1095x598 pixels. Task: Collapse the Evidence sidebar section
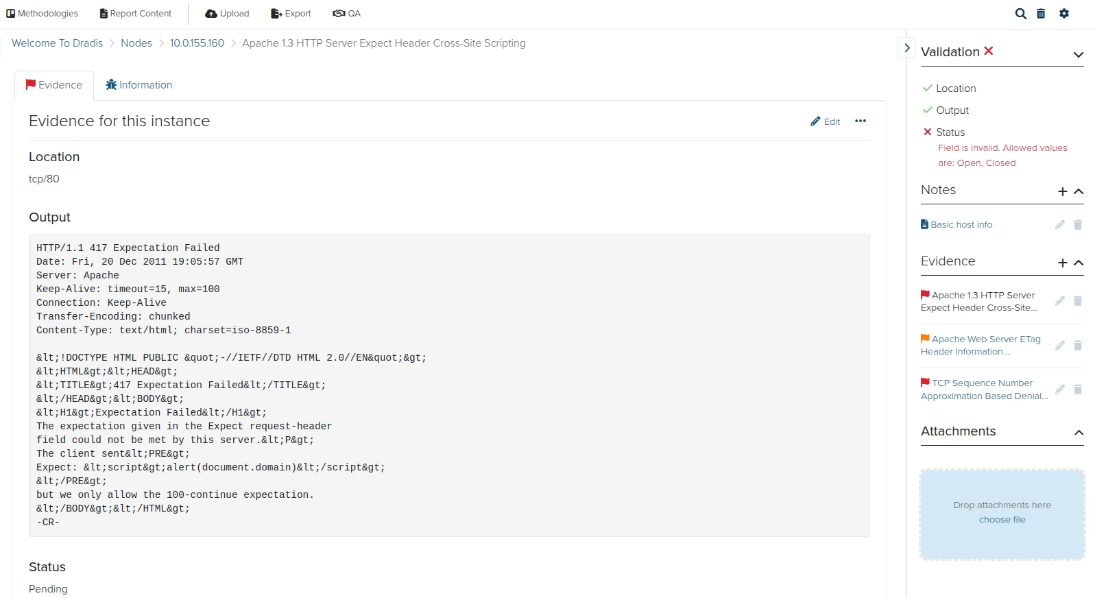(1079, 263)
